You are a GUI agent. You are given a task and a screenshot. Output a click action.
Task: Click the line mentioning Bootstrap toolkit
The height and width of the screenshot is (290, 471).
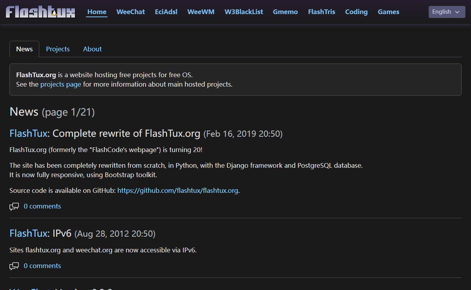click(83, 175)
